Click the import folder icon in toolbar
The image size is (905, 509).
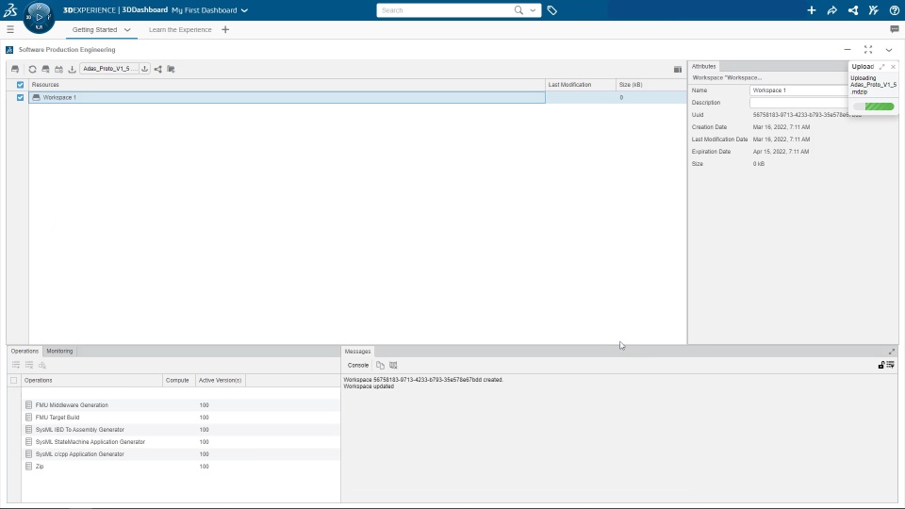(x=171, y=69)
